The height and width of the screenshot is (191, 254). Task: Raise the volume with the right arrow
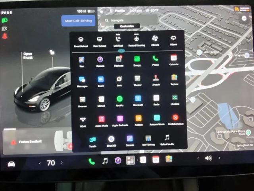pyautogui.click(x=219, y=158)
